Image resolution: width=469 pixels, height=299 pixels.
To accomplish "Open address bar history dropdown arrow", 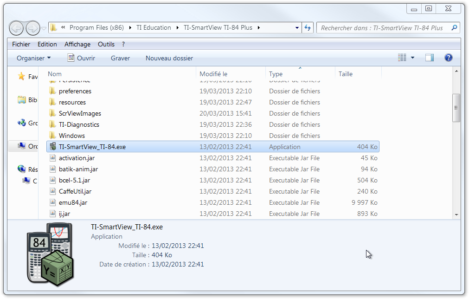I will [297, 28].
